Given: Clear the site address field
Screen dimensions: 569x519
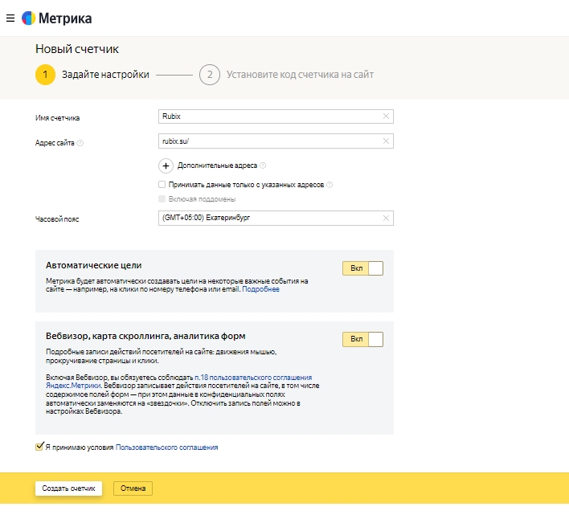Looking at the screenshot, I should 386,141.
